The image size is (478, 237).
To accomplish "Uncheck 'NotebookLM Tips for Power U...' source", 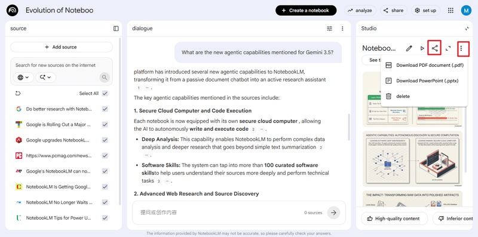I will [x=105, y=217].
